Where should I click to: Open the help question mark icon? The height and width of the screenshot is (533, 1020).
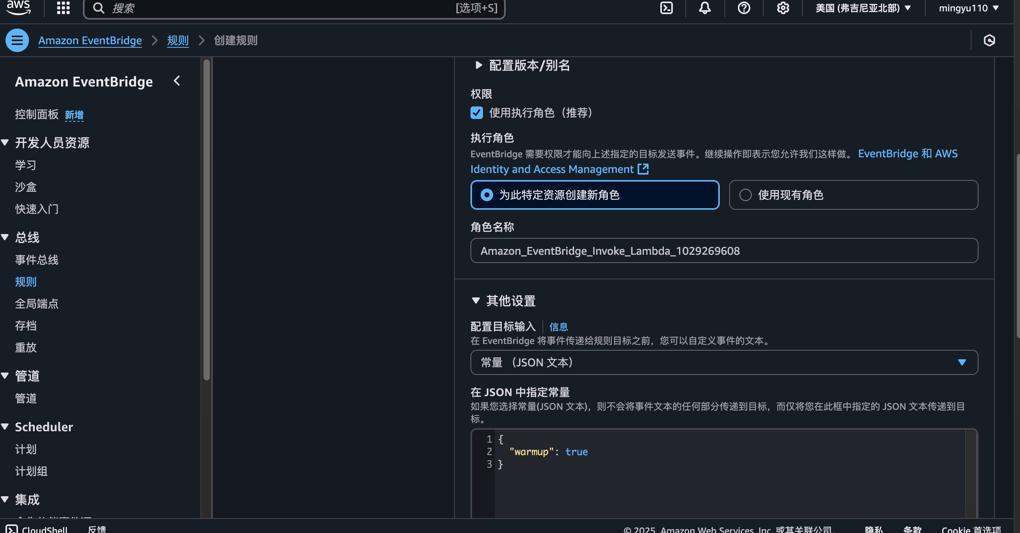click(744, 8)
